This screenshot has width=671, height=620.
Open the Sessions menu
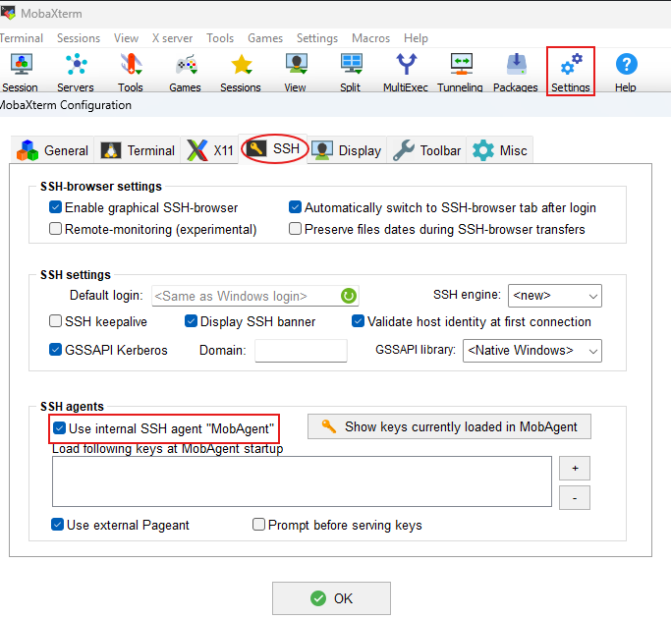coord(79,38)
